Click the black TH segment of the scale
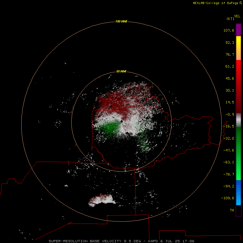 [x=238, y=211]
